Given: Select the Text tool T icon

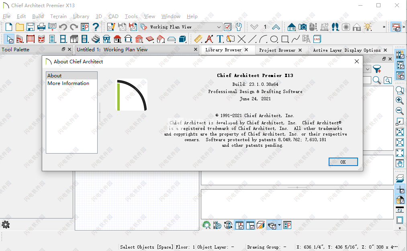Looking at the screenshot, I should 220,39.
